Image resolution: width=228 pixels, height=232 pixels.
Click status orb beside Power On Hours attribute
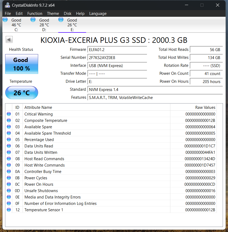9,184
